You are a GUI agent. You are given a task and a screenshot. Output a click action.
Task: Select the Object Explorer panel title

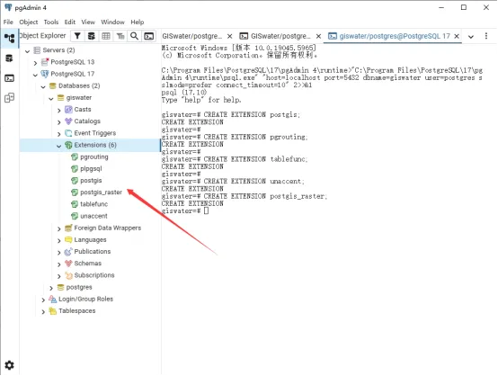[42, 36]
